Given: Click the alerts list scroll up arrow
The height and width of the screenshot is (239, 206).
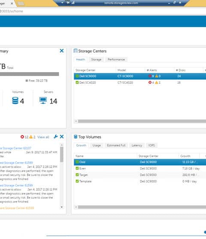Looking at the screenshot, I should (62, 145).
